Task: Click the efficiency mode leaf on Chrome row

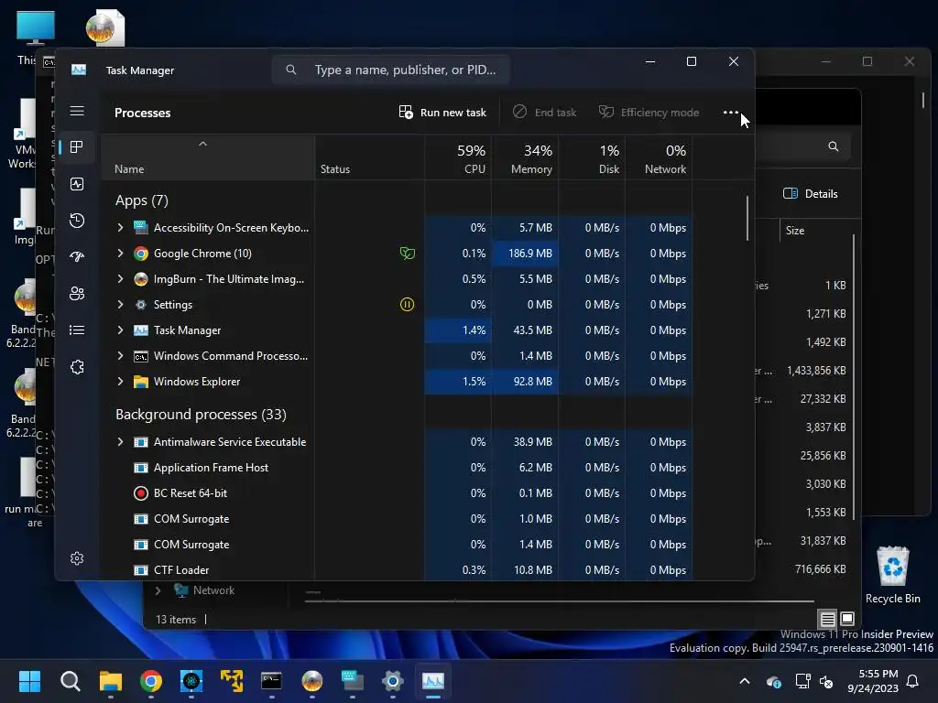Action: [x=408, y=254]
